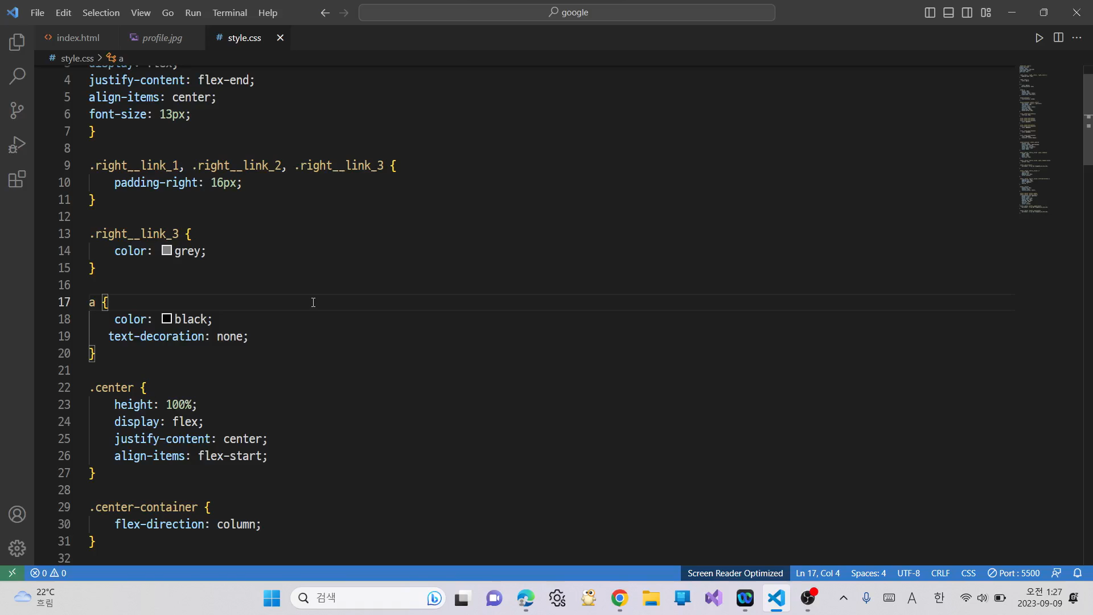The height and width of the screenshot is (615, 1093).
Task: Click the Accounts icon
Action: pos(17,514)
